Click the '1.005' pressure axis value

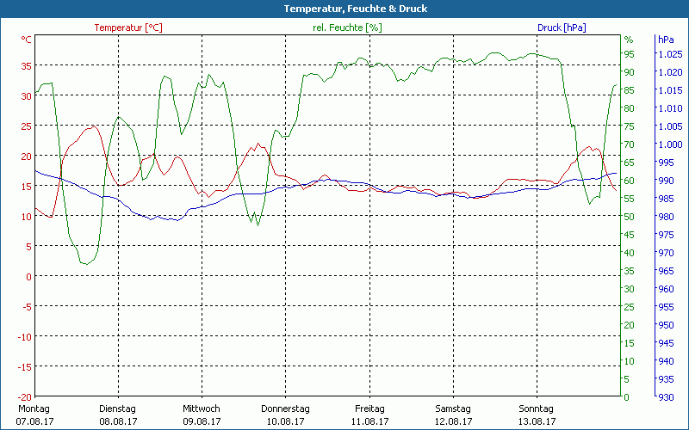(670, 126)
